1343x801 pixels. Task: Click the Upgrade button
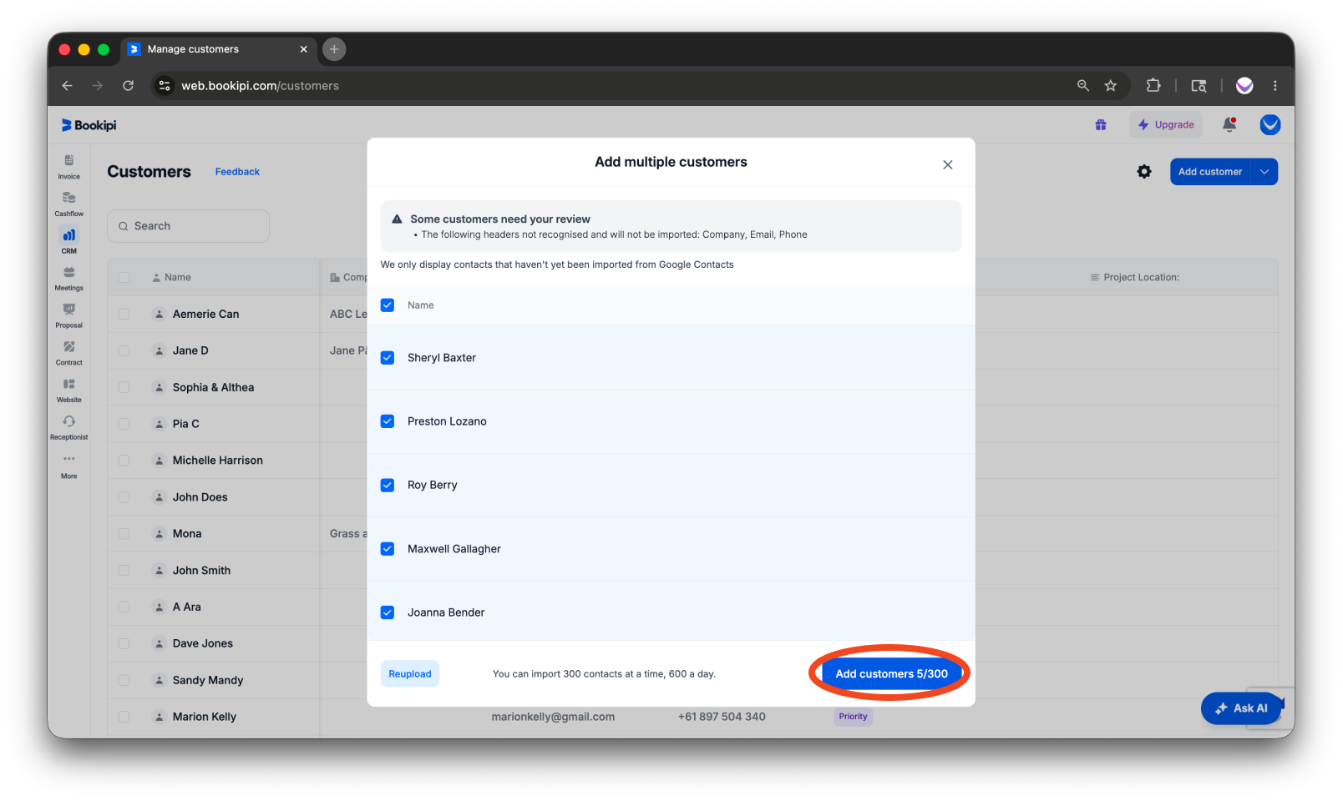point(1166,125)
